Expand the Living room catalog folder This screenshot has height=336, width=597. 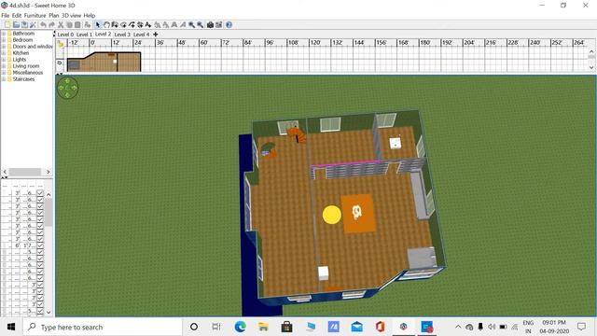click(x=4, y=66)
